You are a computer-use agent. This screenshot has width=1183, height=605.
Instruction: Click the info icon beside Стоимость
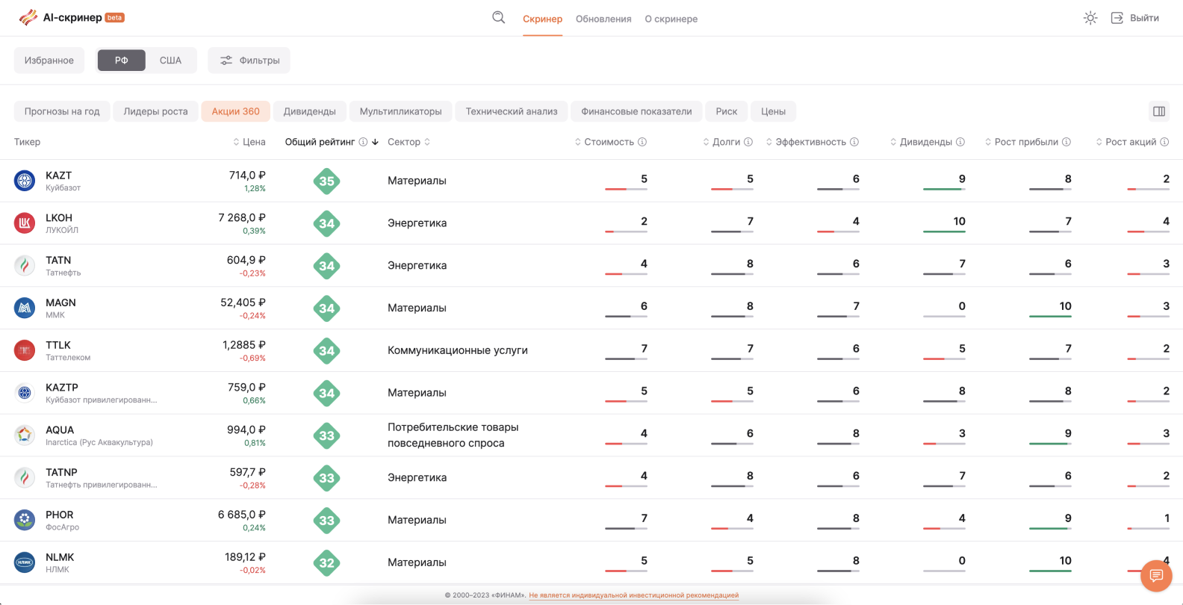(642, 142)
